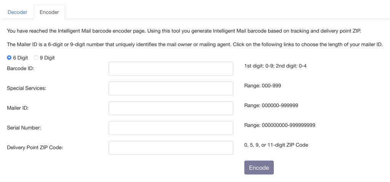Click the "Range: 000-999" hint
This screenshot has width=390, height=182.
point(262,86)
